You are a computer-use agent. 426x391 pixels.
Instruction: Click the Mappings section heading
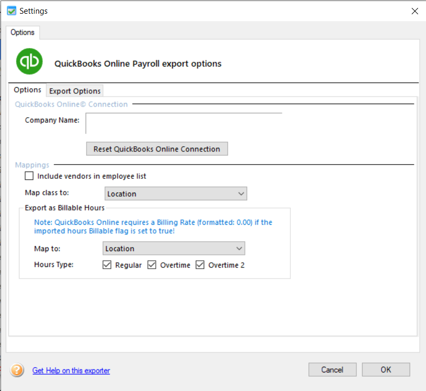[32, 165]
